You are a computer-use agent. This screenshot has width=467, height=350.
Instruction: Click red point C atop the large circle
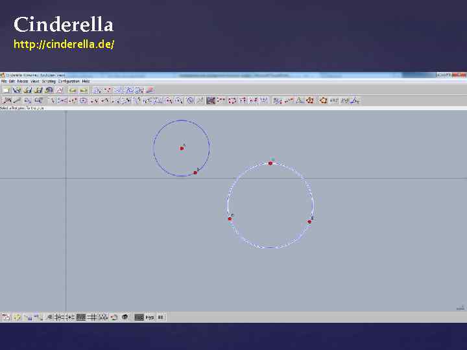(x=270, y=163)
